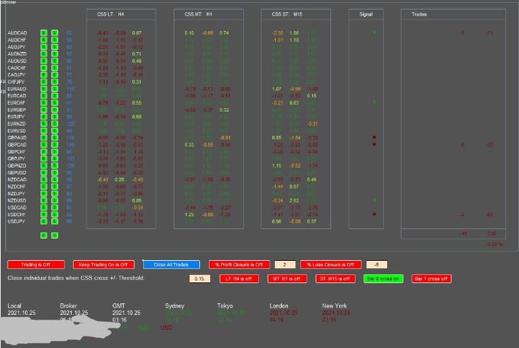The width and height of the screenshot is (519, 348).
Task: Click the S button below the USDJPY row
Action: tap(55, 235)
